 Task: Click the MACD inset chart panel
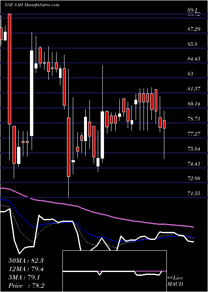pyautogui.click(x=114, y=271)
